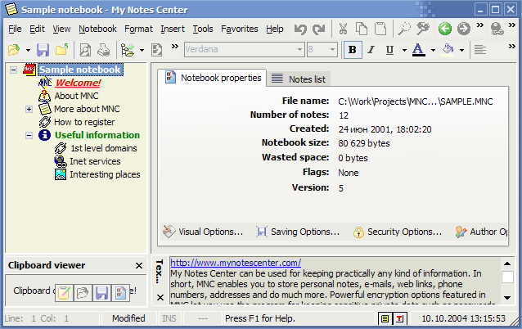Click the Redo arrow icon
This screenshot has width=522, height=329.
(318, 29)
